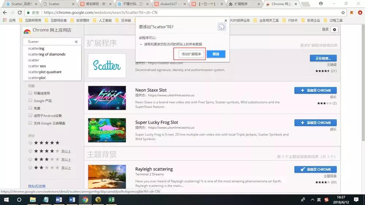The width and height of the screenshot is (365, 205).
Task: Click the orange extension icon in the toolbar
Action: 352,12
